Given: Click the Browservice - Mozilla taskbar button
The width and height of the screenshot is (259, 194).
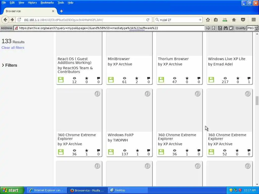Looking at the screenshot, I should (x=88, y=190).
